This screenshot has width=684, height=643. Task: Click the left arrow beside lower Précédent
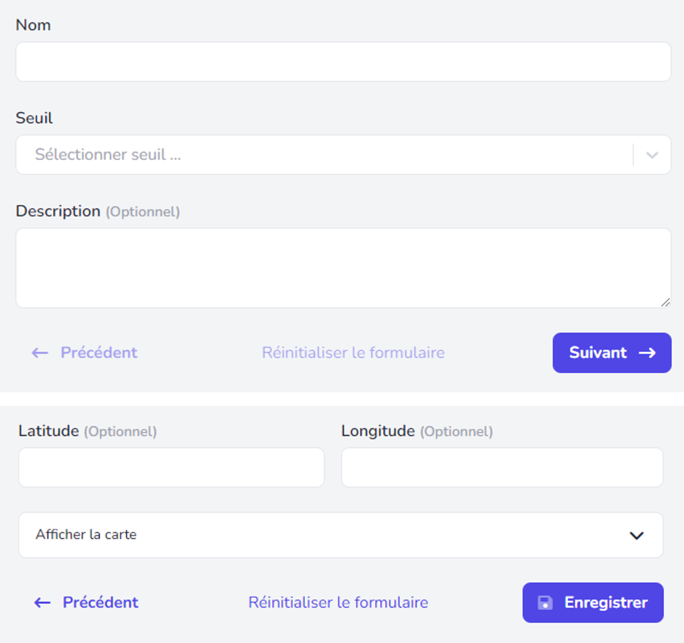point(43,603)
